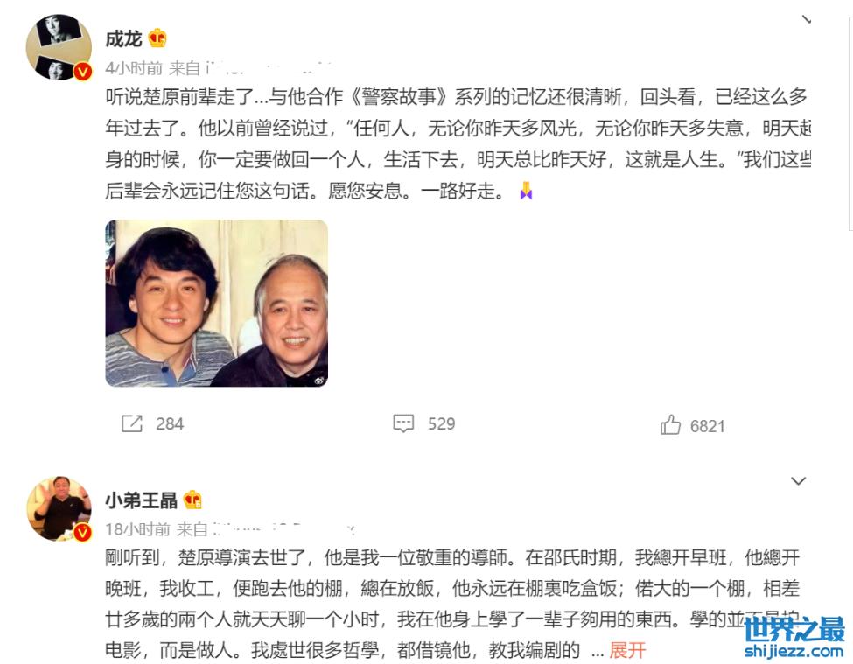Click the verified V badge on 成龙's avatar
The width and height of the screenshot is (853, 664).
coord(83,71)
